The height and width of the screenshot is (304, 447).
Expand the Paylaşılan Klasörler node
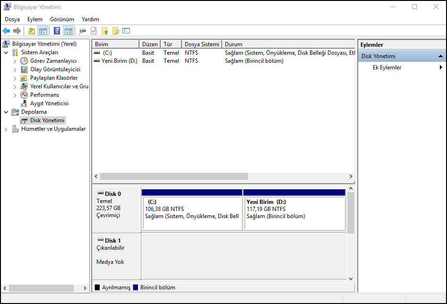[15, 78]
